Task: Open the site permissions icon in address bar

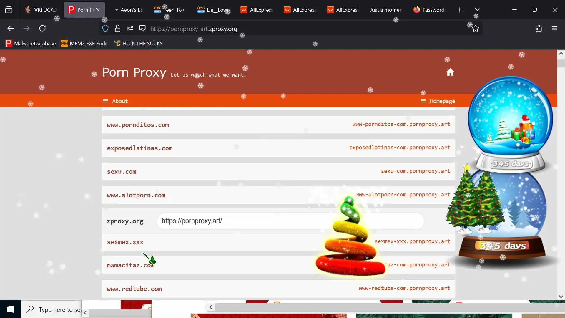Action: (130, 29)
